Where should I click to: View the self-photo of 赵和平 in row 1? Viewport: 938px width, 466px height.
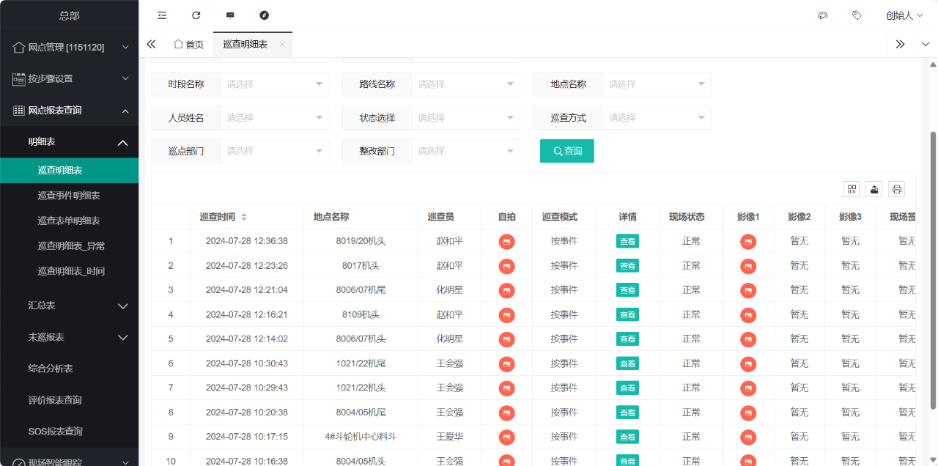pos(506,241)
